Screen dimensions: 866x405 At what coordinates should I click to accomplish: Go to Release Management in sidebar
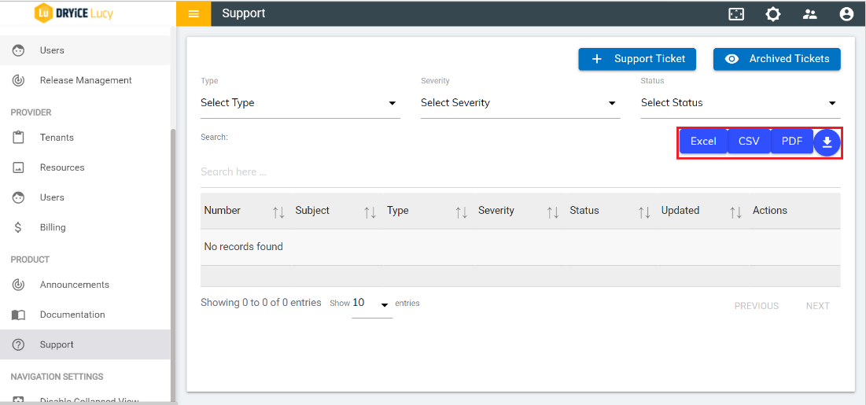tap(86, 80)
